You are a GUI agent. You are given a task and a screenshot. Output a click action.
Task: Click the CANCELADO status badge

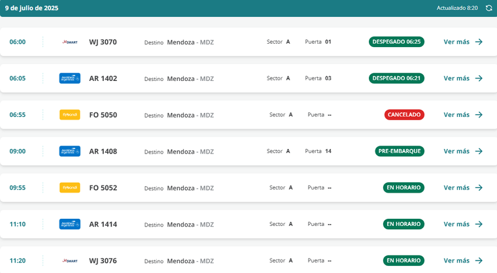coord(404,115)
